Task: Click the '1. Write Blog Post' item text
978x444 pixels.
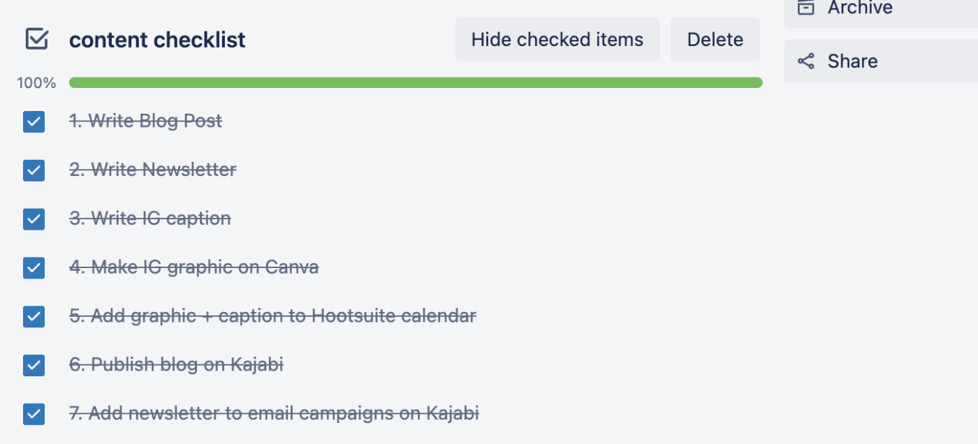Action: pos(145,121)
